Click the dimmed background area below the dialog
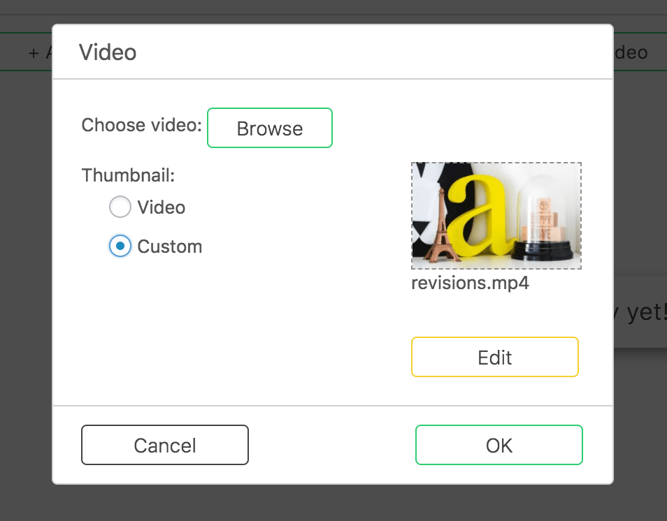This screenshot has height=521, width=667. click(333, 503)
